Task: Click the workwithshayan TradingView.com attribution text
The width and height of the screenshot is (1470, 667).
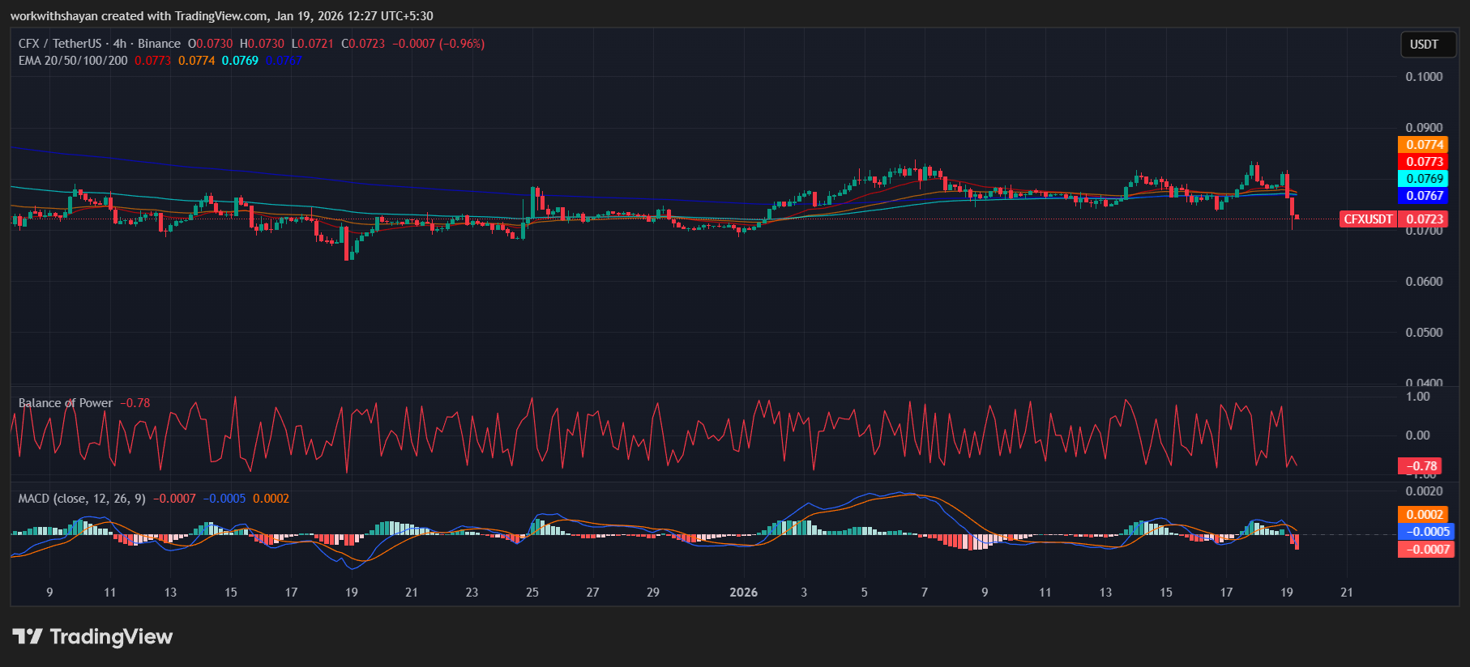Action: point(221,16)
